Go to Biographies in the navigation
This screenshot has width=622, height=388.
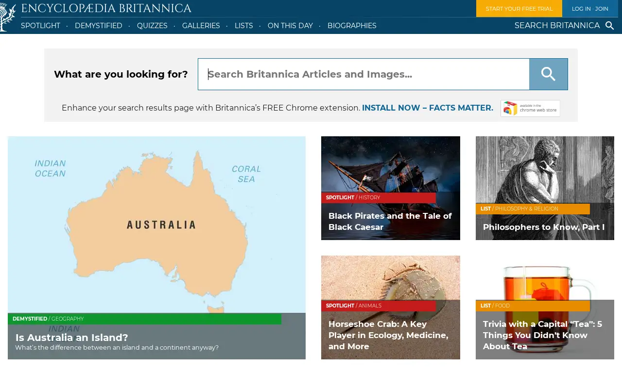pyautogui.click(x=352, y=26)
